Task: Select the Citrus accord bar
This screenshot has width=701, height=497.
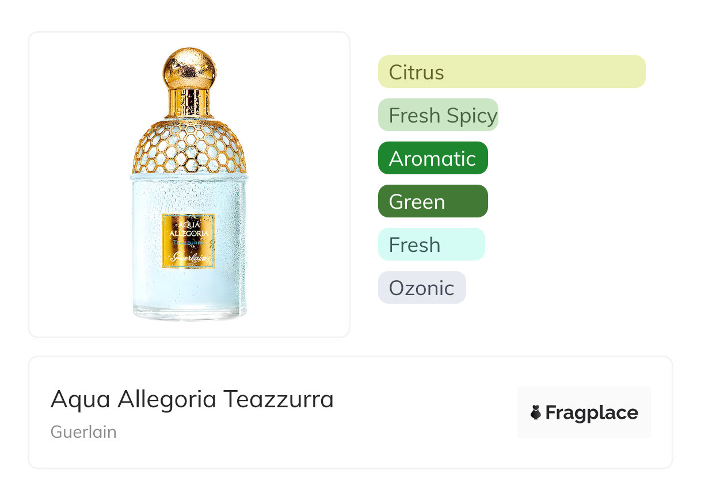Action: pos(511,72)
